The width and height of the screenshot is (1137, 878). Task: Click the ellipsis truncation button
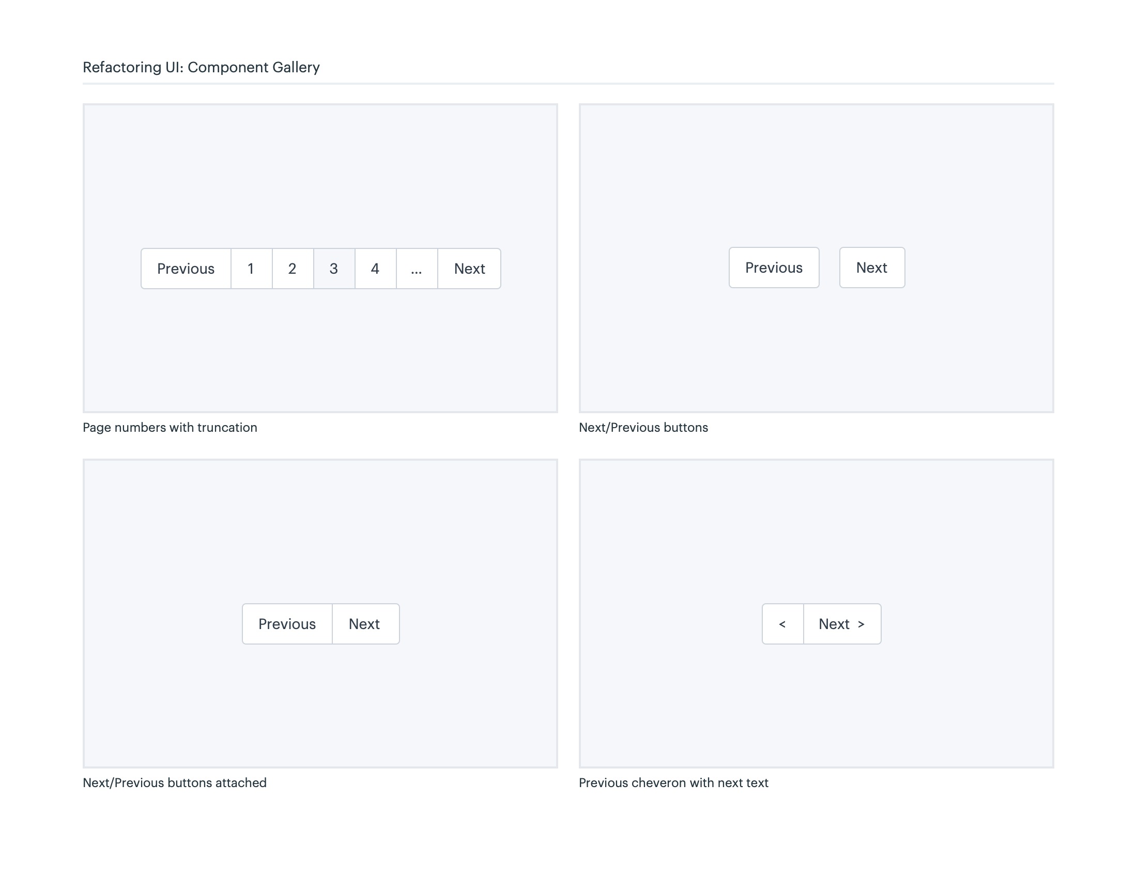417,269
